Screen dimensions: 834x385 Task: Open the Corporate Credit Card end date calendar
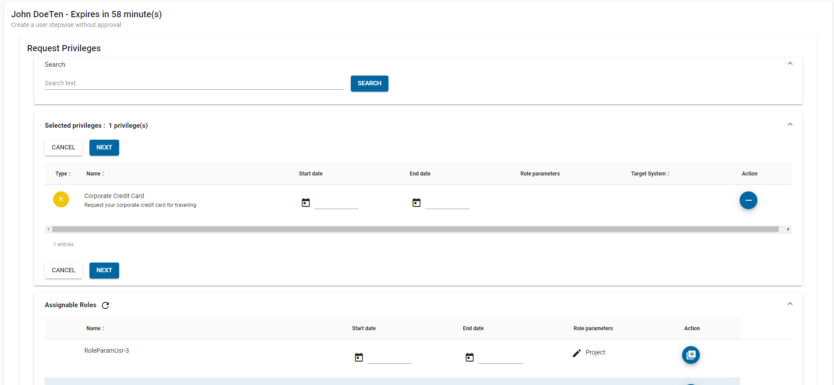416,202
